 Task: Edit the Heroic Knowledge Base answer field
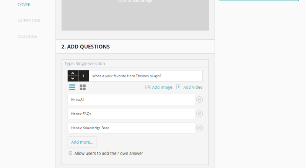tap(131, 128)
